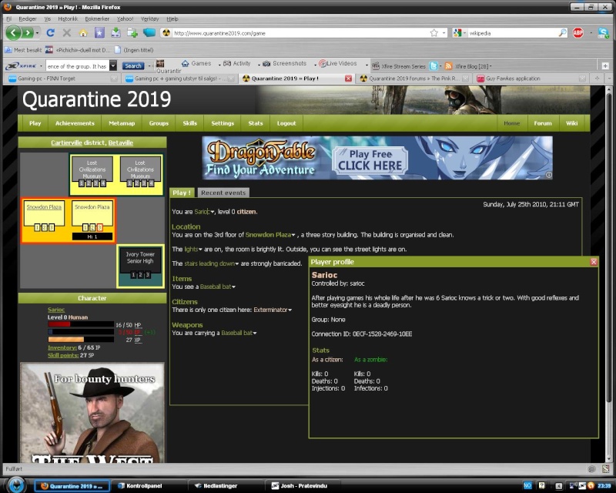This screenshot has height=493, width=616.
Task: Open the history dropdown next to the forward button
Action: pyautogui.click(x=37, y=33)
